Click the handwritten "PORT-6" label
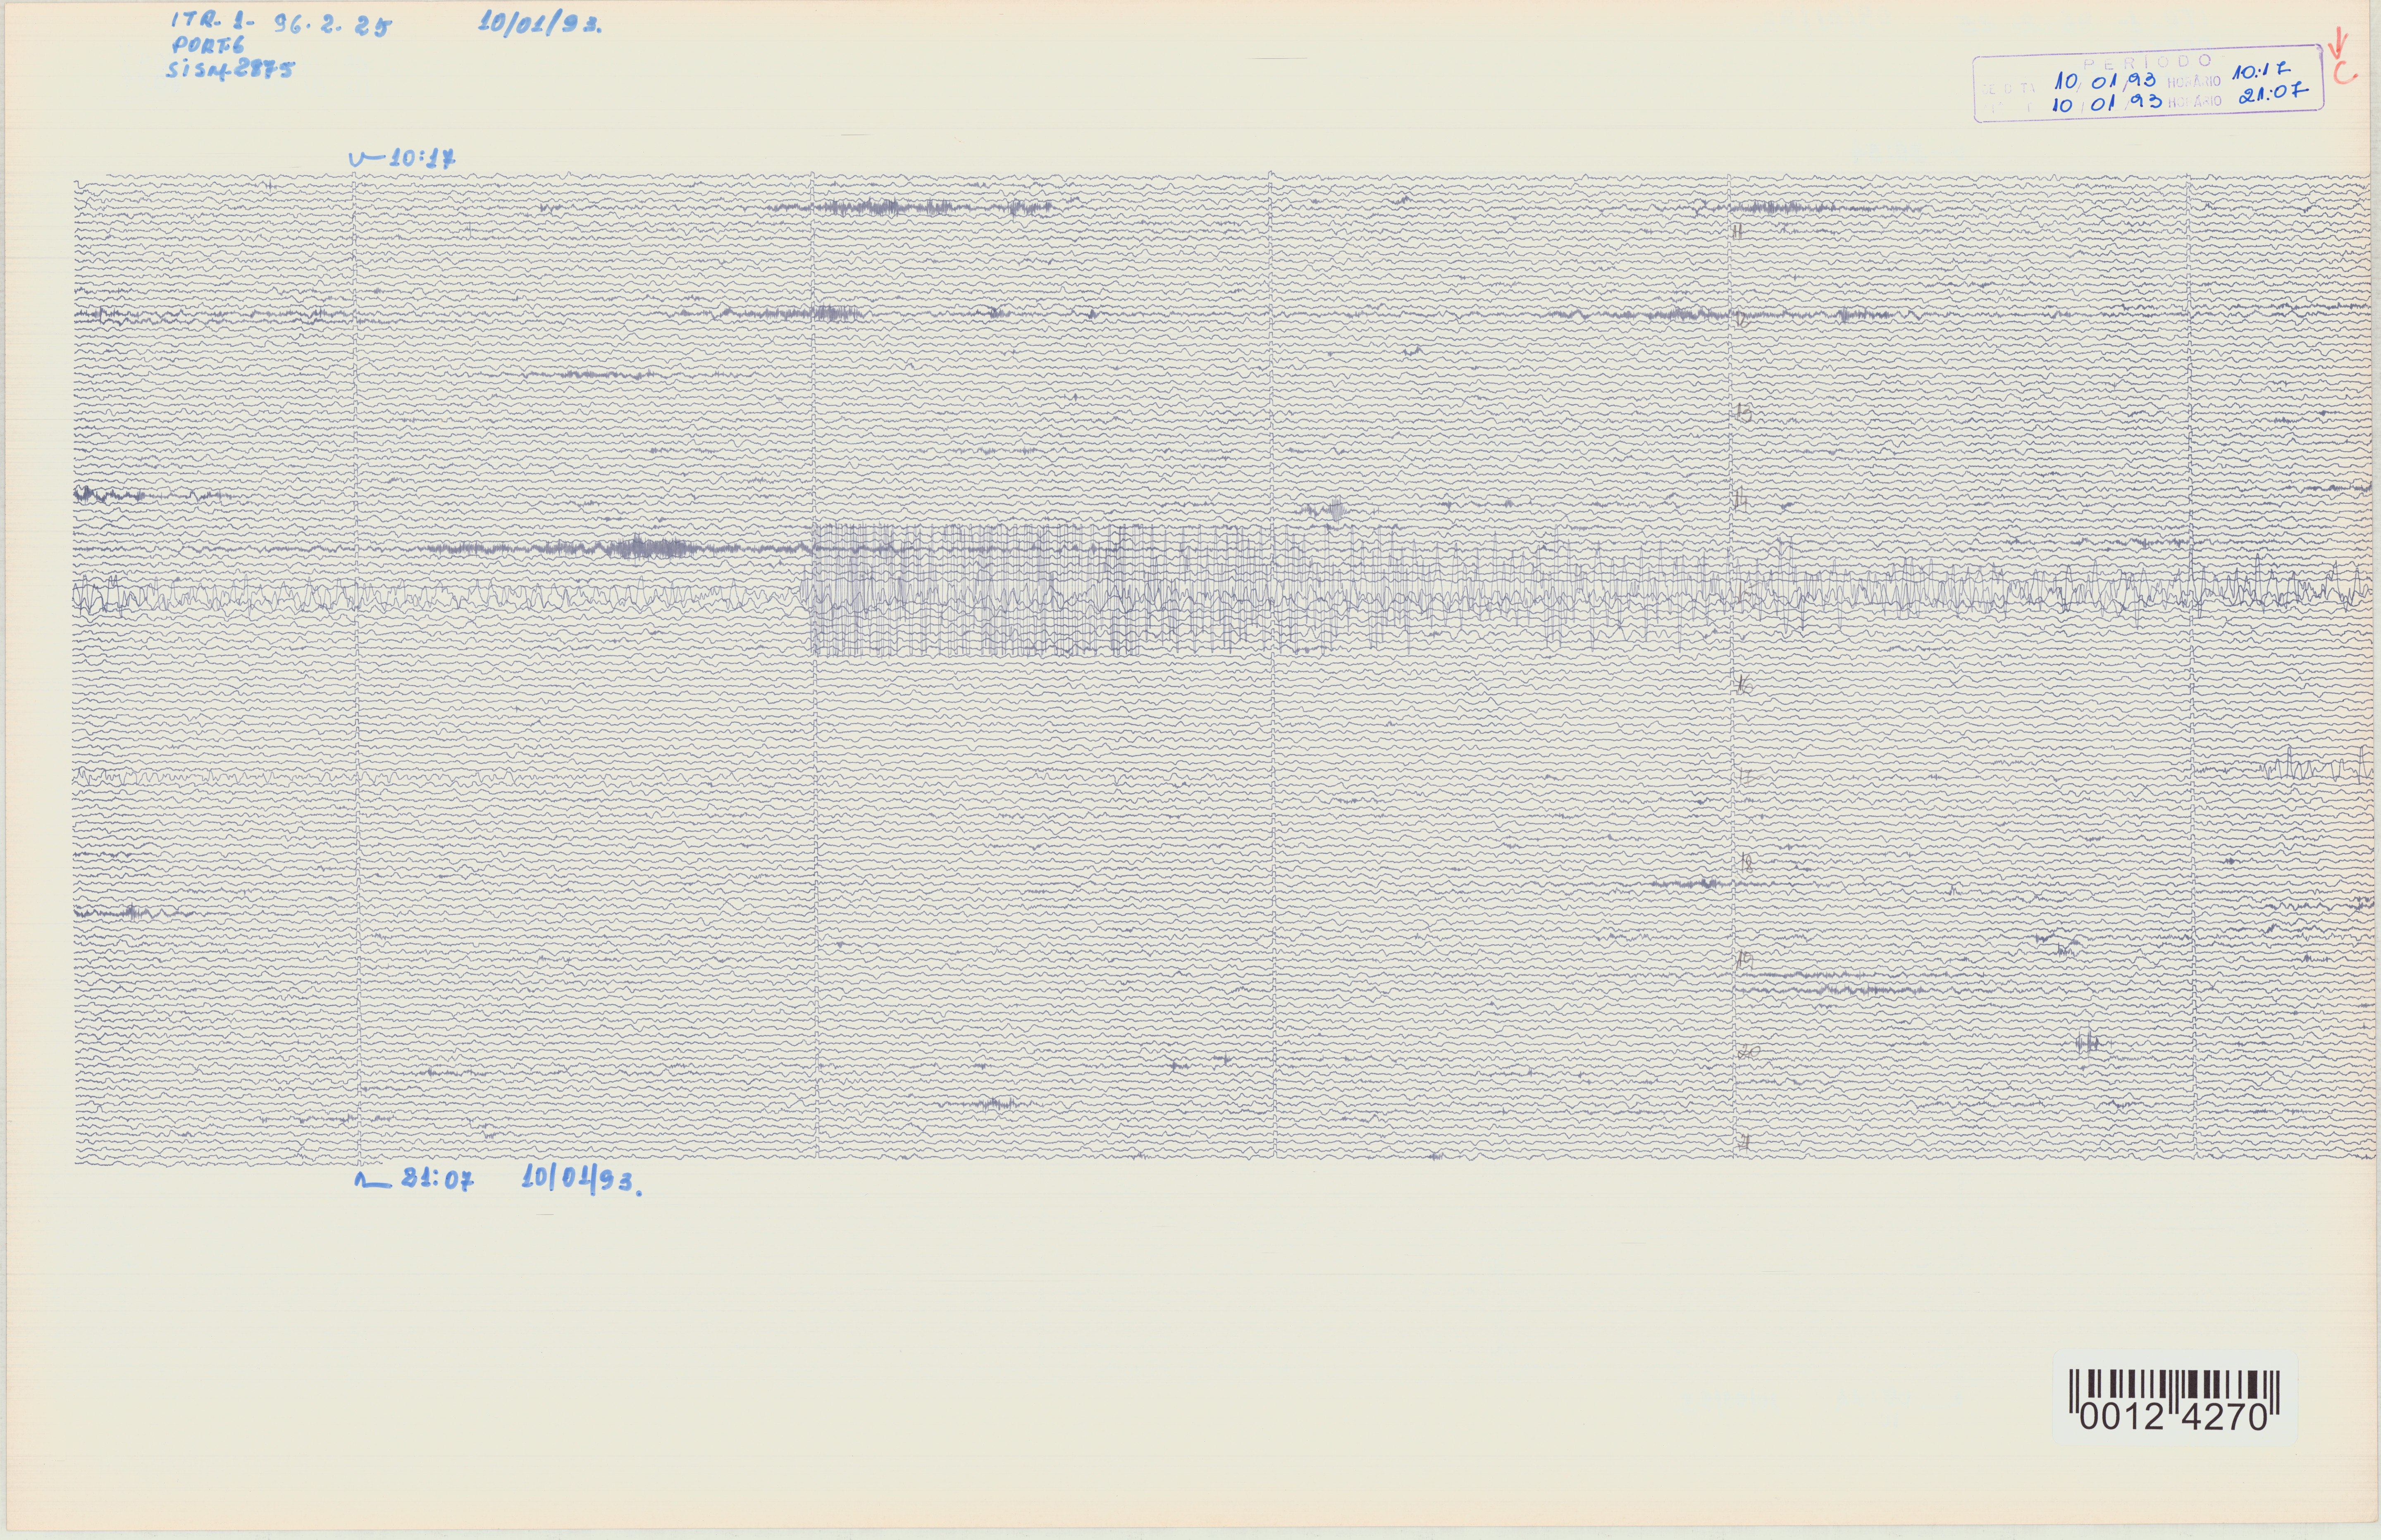 208,46
